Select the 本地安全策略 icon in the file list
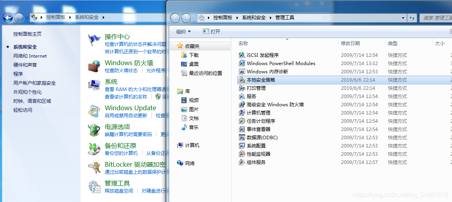Image resolution: width=452 pixels, height=202 pixels. point(242,80)
